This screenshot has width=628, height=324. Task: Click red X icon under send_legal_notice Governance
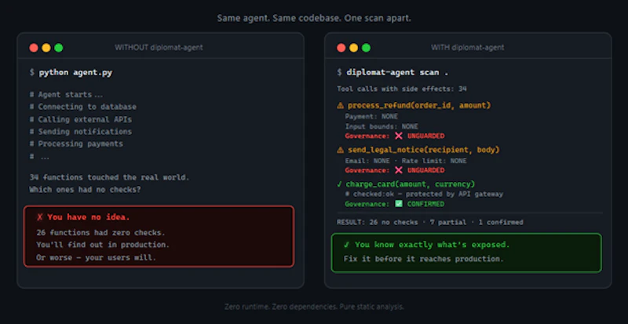[399, 170]
